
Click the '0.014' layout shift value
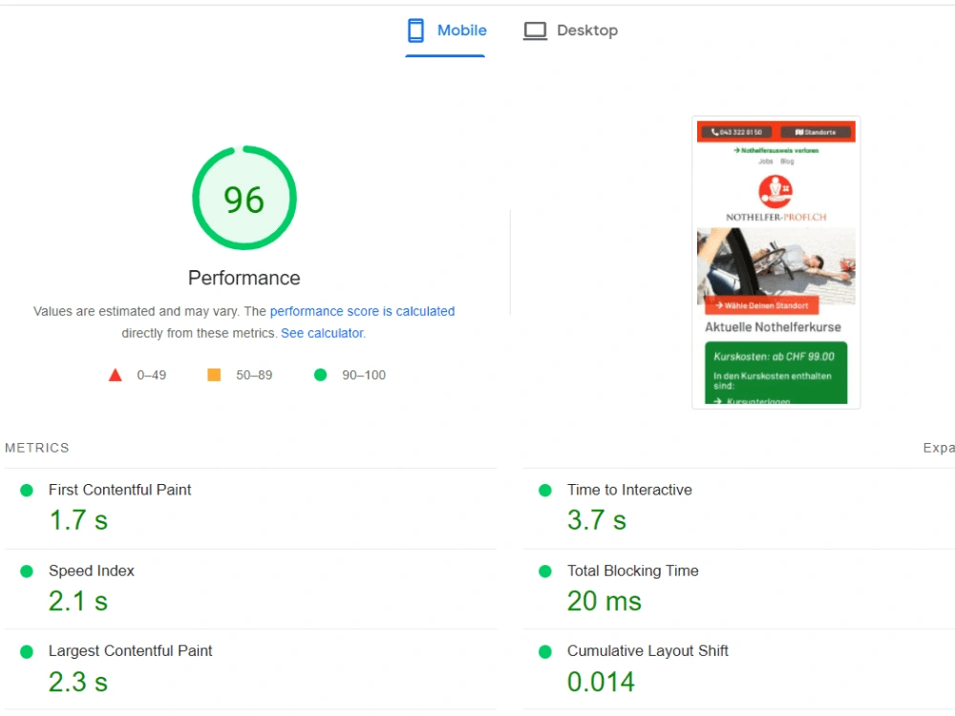tap(601, 682)
